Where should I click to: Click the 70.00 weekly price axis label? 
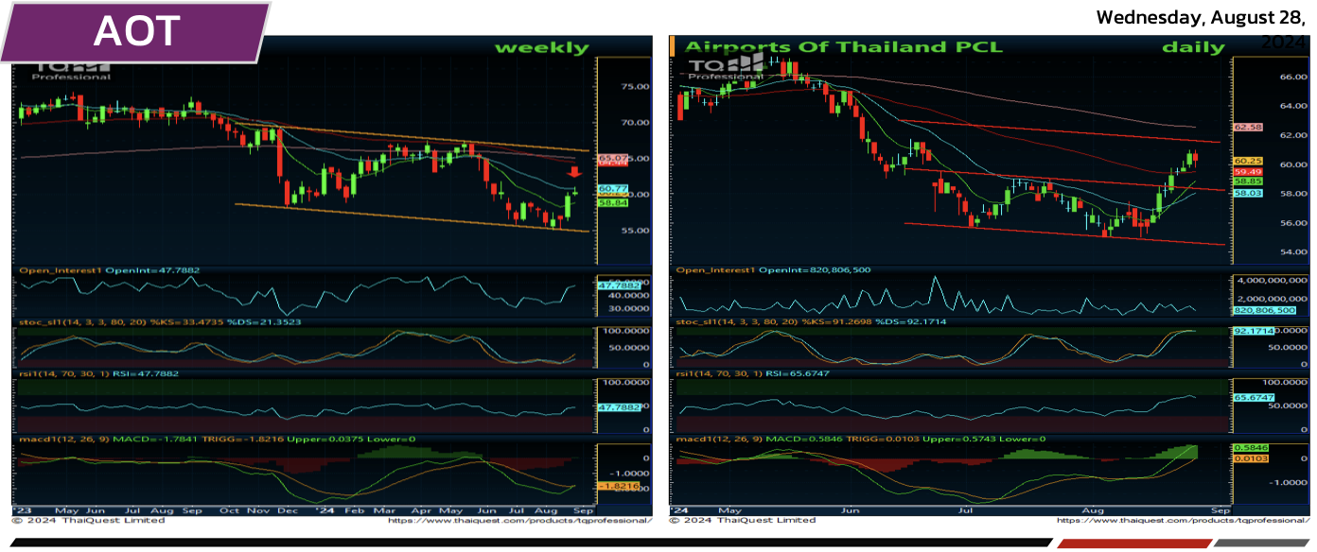point(635,122)
